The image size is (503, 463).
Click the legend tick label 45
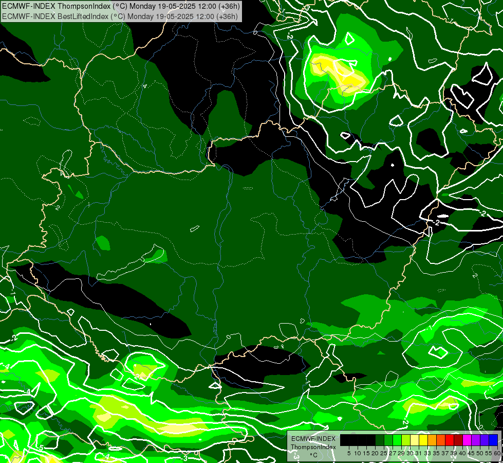click(472, 453)
